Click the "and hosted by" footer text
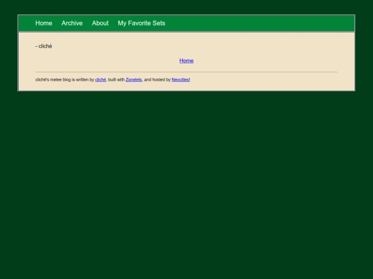 click(157, 80)
